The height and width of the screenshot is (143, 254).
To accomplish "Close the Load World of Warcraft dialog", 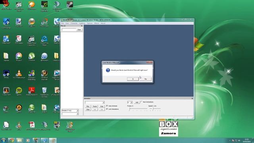I will click(x=149, y=62).
